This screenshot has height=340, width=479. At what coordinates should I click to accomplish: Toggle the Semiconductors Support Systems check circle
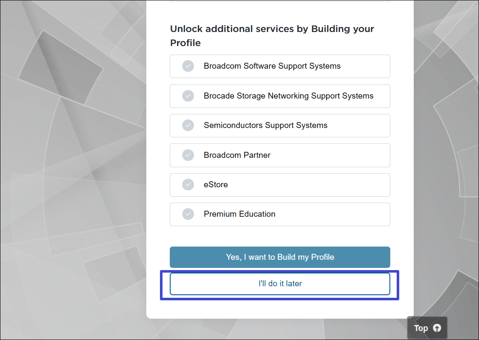click(x=188, y=125)
